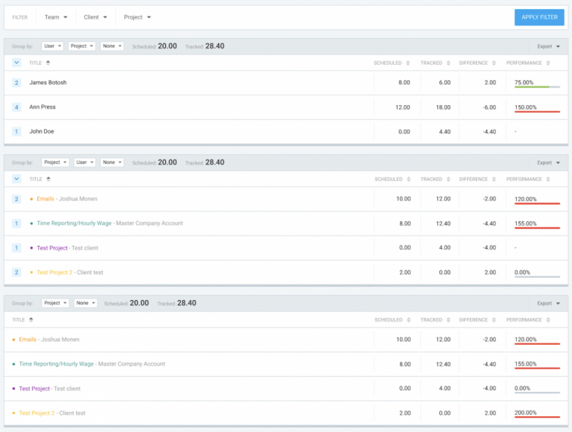
Task: Open the Team filter dropdown
Action: 56,17
